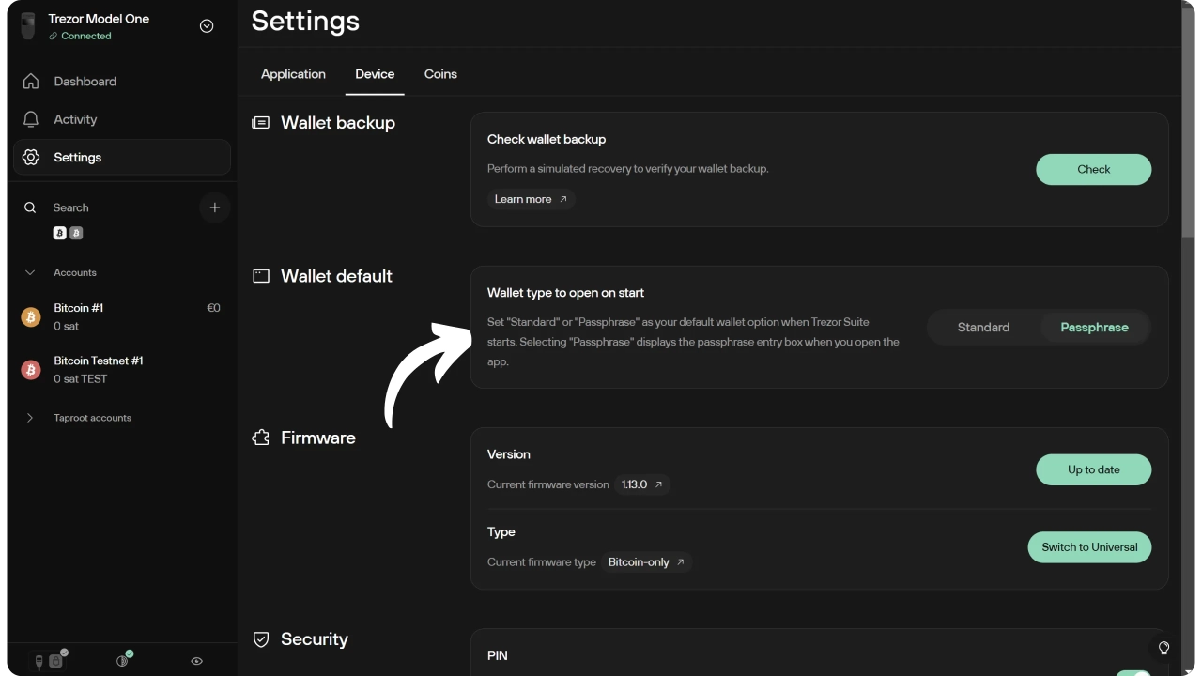Image resolution: width=1202 pixels, height=676 pixels.
Task: Click the Security shield icon
Action: point(261,639)
